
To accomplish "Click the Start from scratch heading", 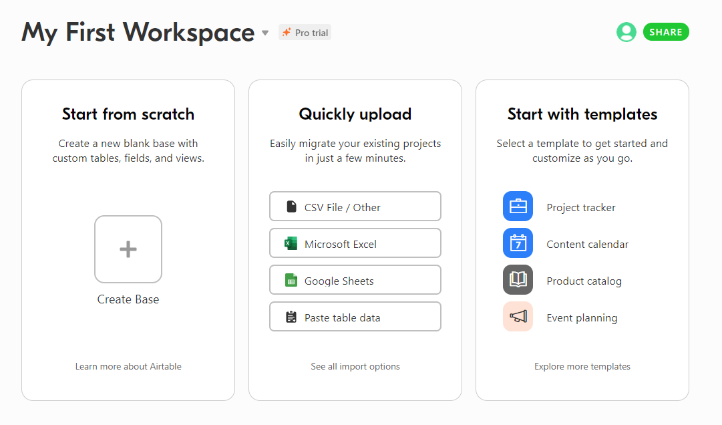I will (128, 114).
